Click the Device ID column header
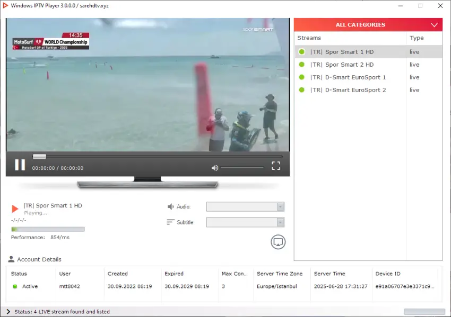Image resolution: width=451 pixels, height=317 pixels. [x=388, y=274]
